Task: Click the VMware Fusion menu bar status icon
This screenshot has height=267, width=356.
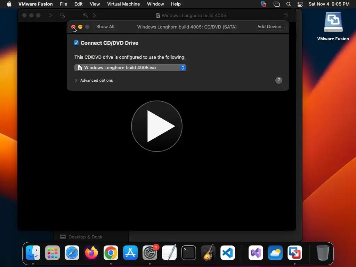Action: [264, 4]
